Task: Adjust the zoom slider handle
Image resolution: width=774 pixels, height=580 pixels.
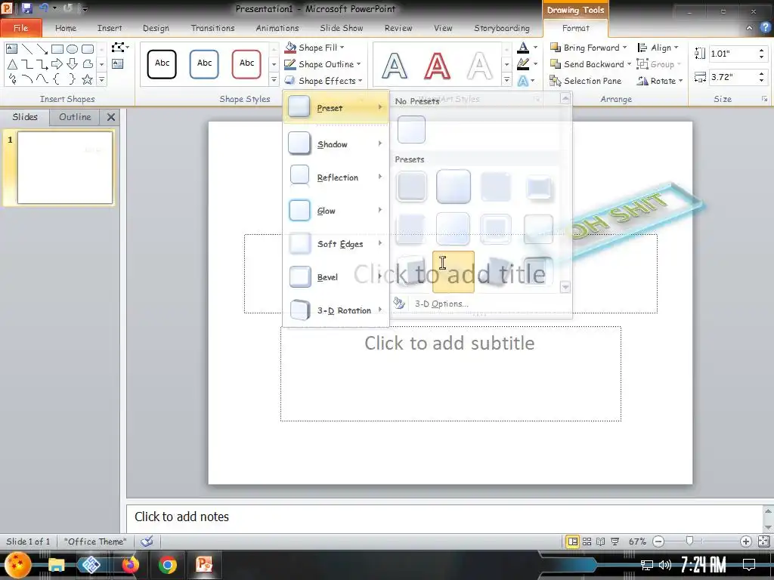Action: coord(689,541)
